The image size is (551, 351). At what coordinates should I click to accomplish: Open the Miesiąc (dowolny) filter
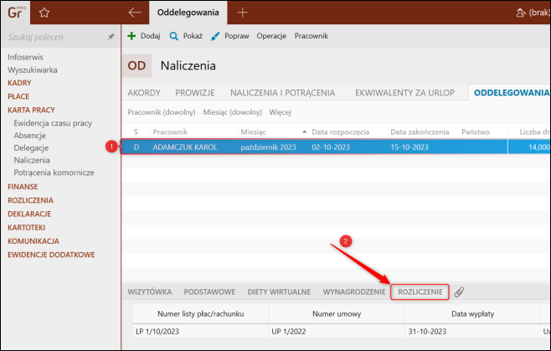coord(233,112)
